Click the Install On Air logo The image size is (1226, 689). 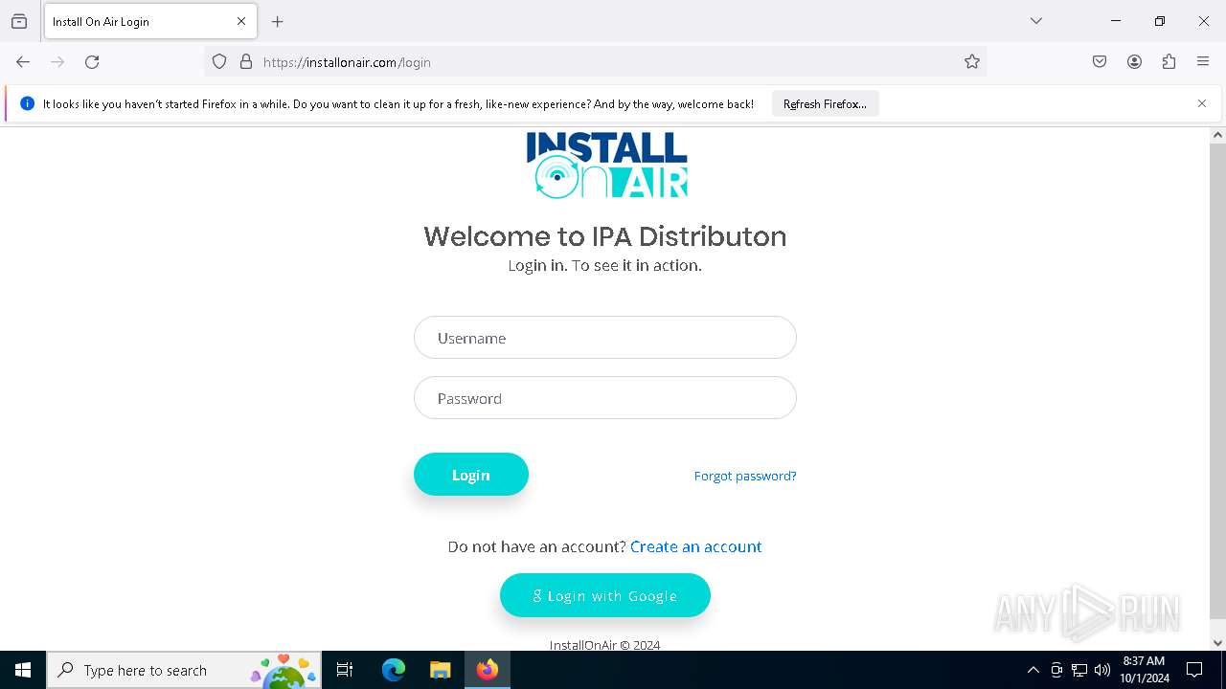coord(606,165)
